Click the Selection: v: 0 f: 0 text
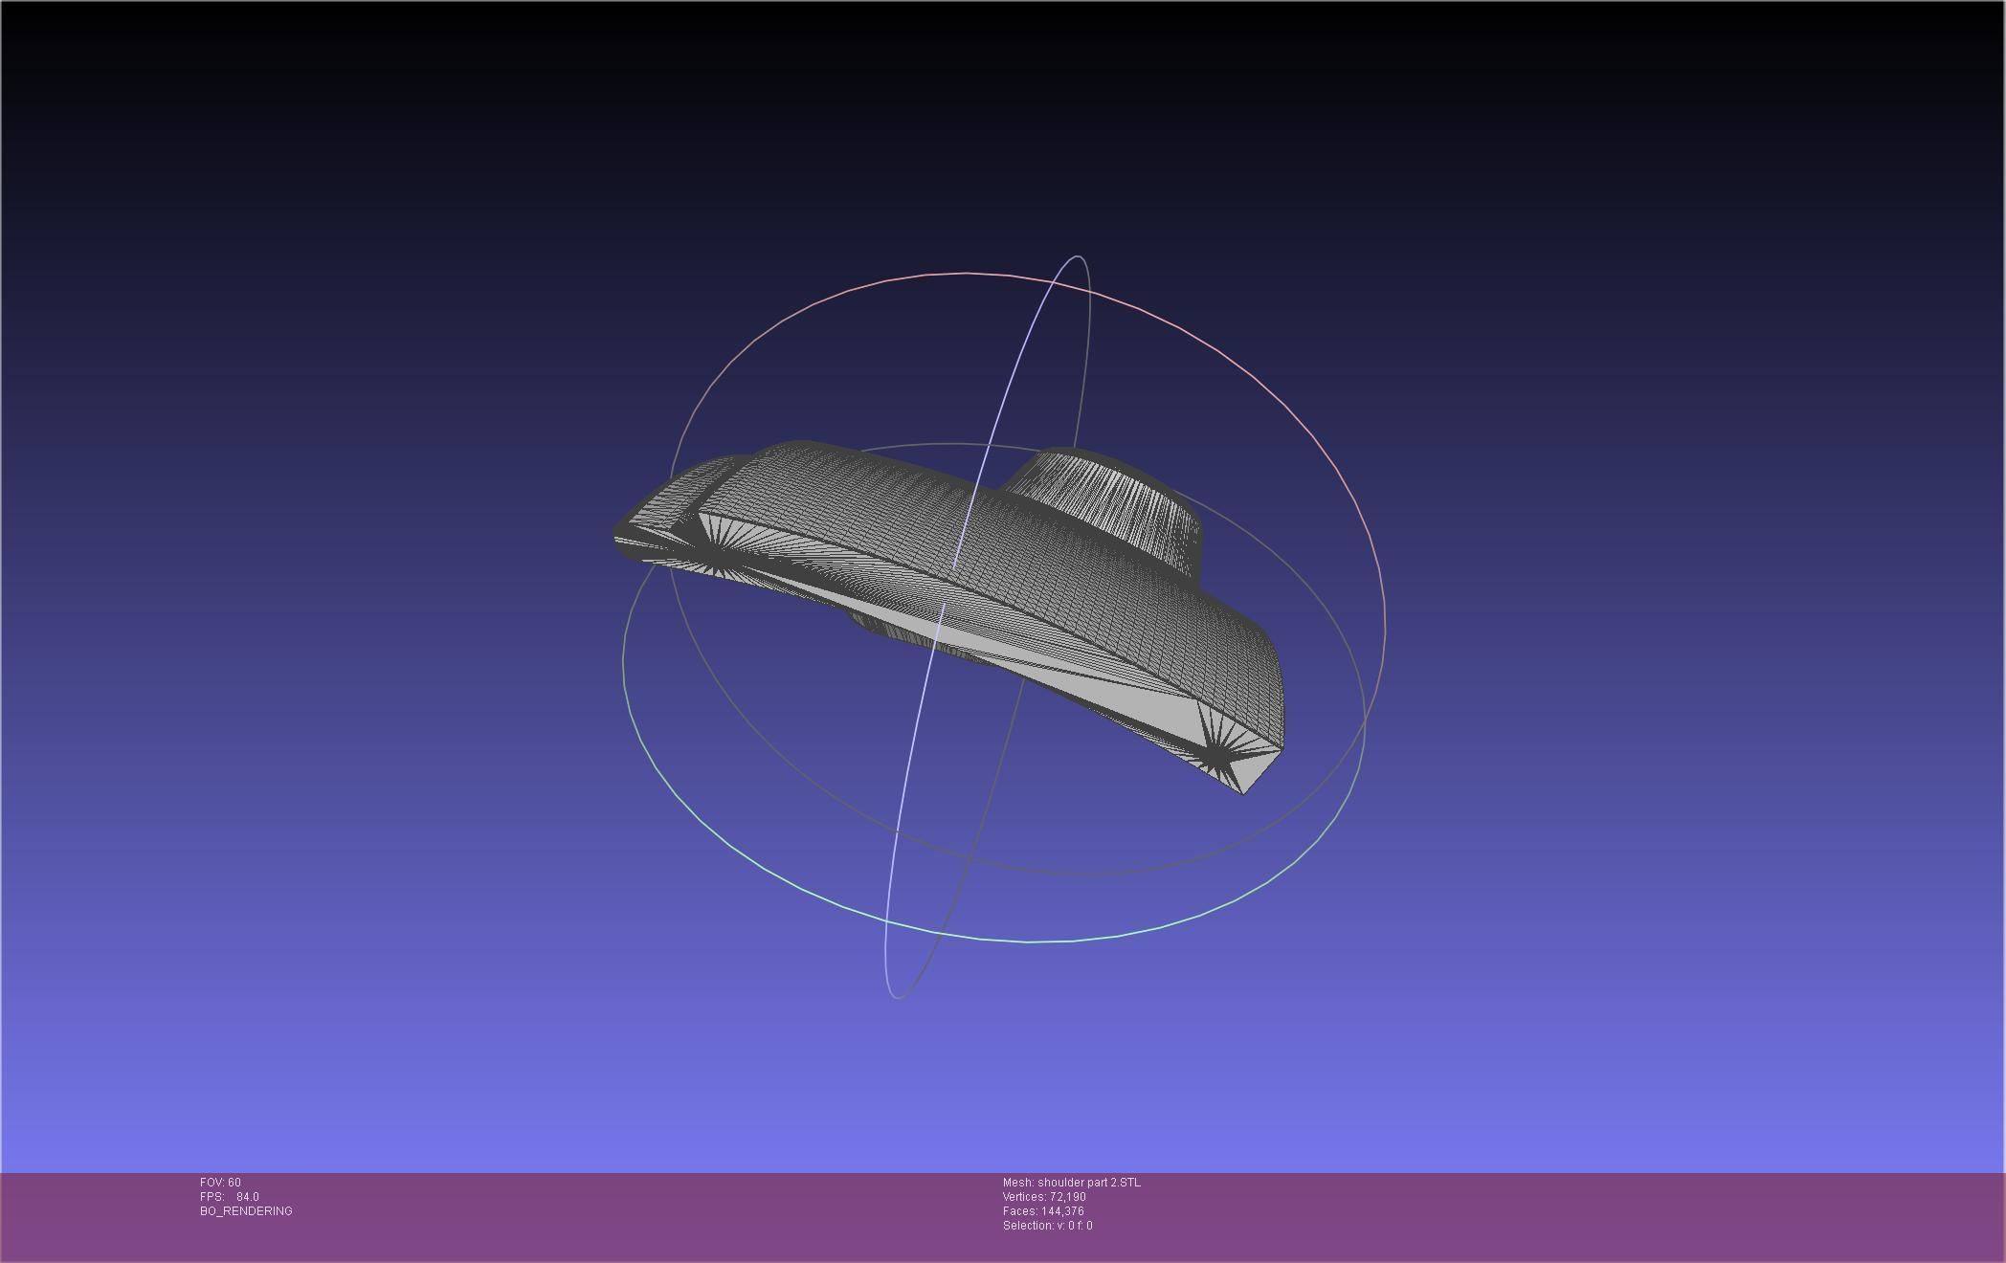The width and height of the screenshot is (2006, 1263). [x=1048, y=1226]
